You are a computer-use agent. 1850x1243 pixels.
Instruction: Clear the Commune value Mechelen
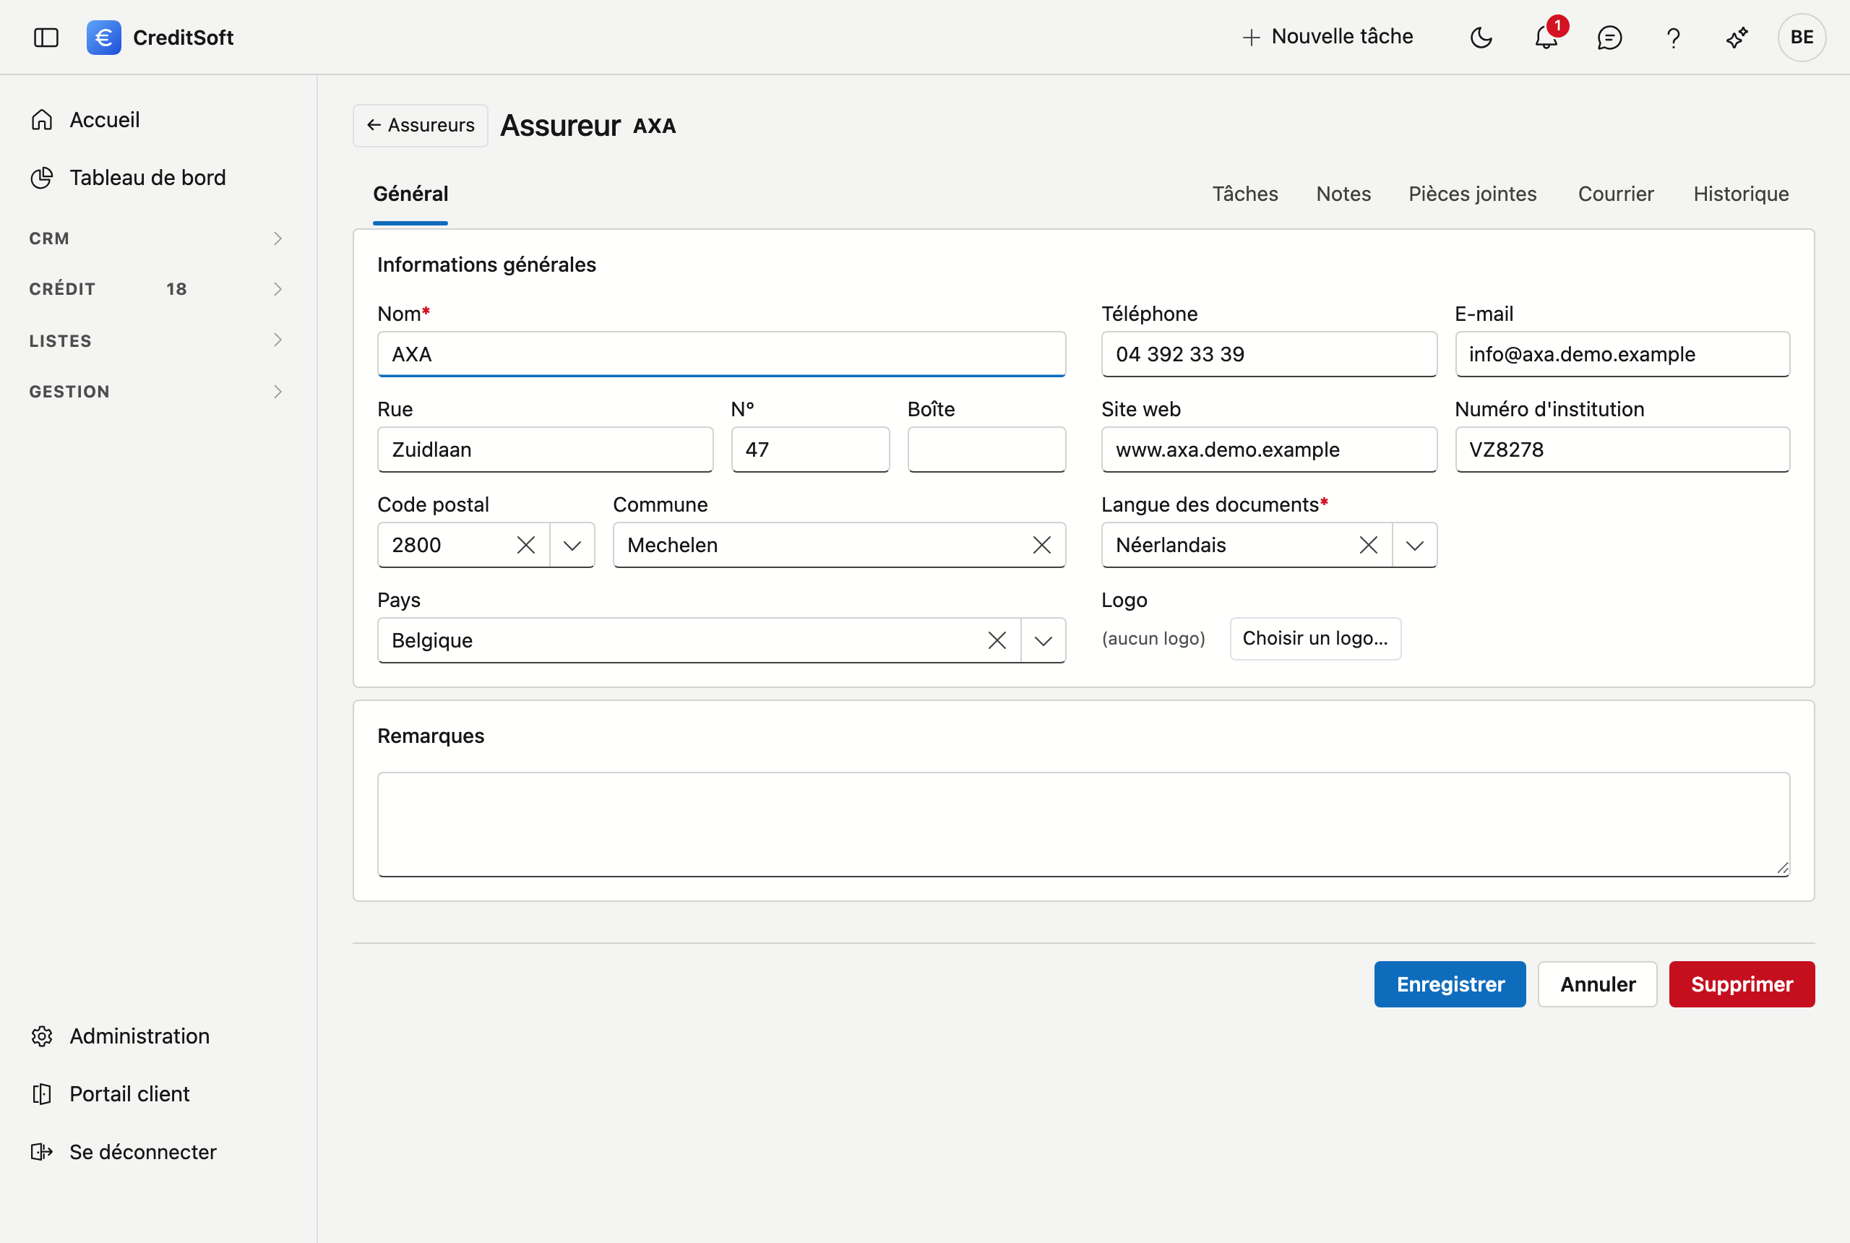point(1042,546)
